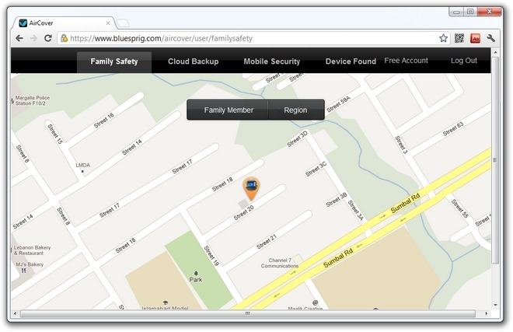513x332 pixels.
Task: Focus the URL address field
Action: pos(253,38)
